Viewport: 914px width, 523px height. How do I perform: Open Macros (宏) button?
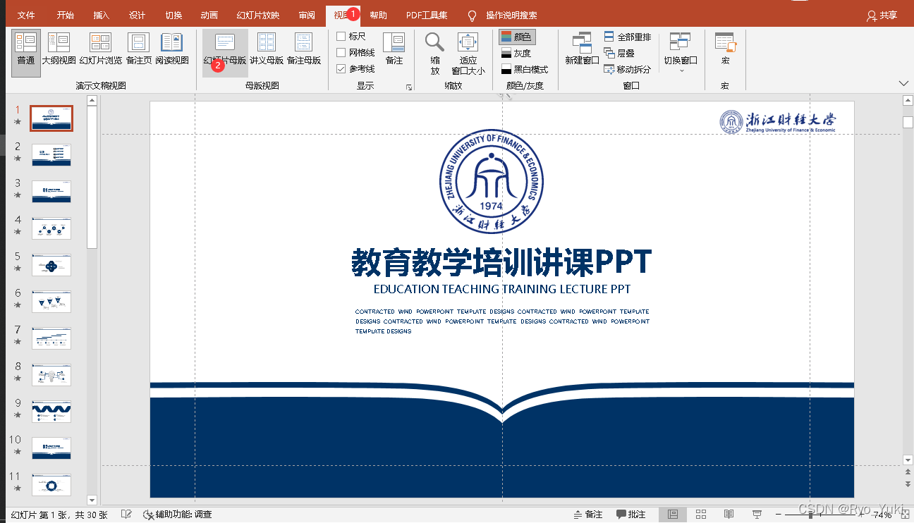(725, 49)
